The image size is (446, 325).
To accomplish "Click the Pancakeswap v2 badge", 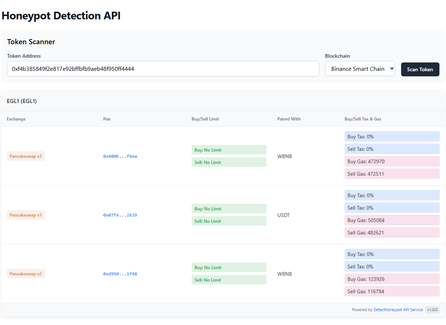I will tap(26, 274).
